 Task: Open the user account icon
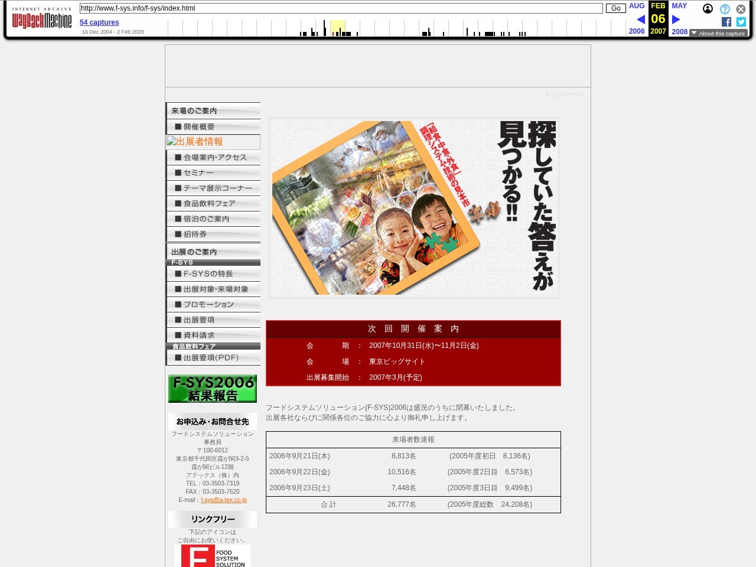coord(708,9)
